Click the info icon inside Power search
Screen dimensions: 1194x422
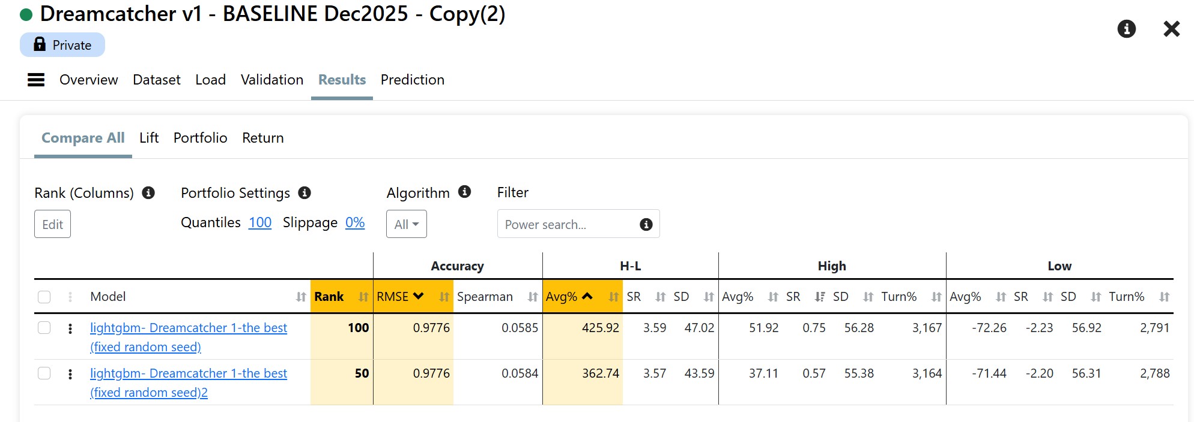[x=646, y=224]
